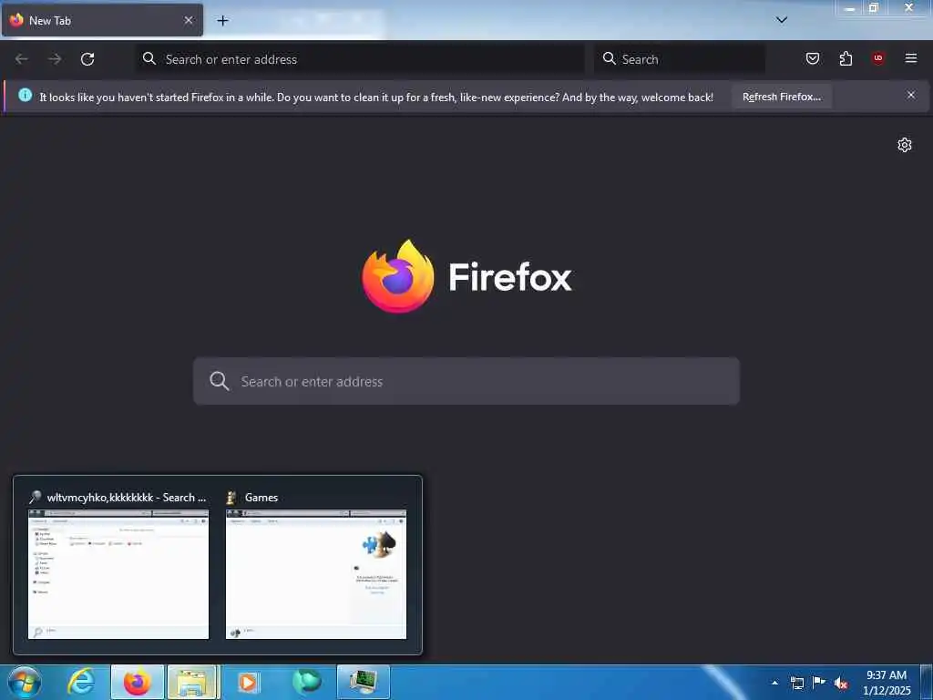Click the magnifier icon in center search box
933x700 pixels.
tap(219, 381)
